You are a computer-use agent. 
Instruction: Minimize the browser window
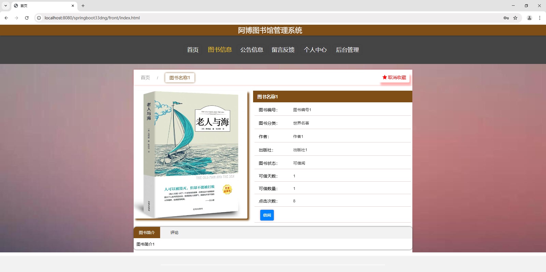[x=513, y=6]
